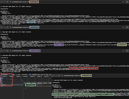
Task: Click the star icon in the second browser bar
Action: click(123, 27)
